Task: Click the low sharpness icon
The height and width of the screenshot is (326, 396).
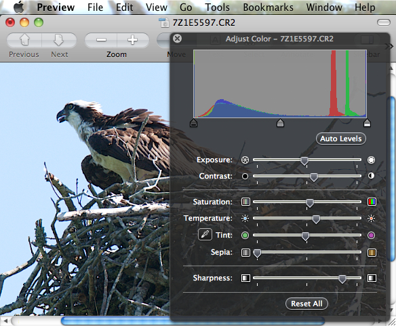Action: (245, 278)
